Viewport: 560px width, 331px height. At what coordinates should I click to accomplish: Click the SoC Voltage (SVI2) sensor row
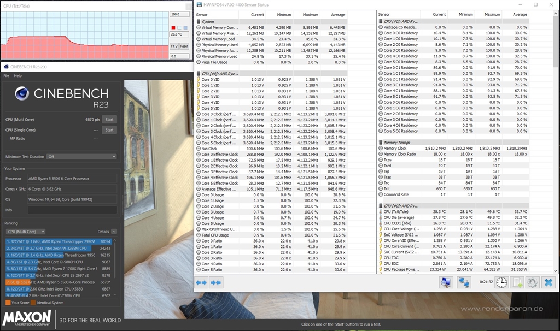[453, 235]
